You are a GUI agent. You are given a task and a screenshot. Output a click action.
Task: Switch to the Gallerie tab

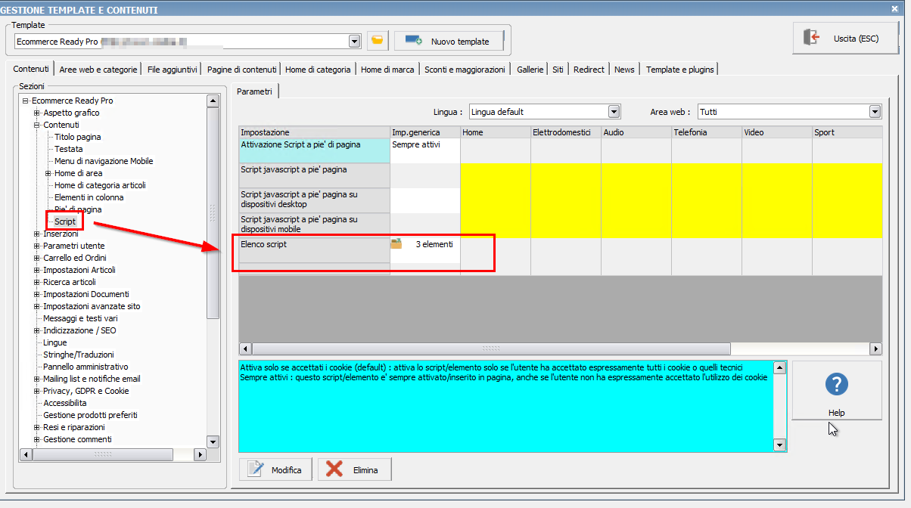click(530, 69)
